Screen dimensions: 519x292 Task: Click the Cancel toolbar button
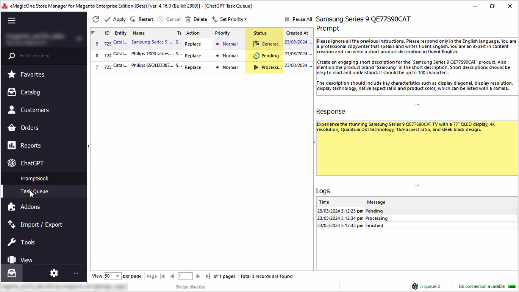(x=169, y=19)
